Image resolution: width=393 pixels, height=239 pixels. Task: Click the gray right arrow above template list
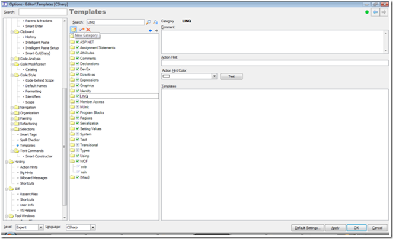[156, 31]
